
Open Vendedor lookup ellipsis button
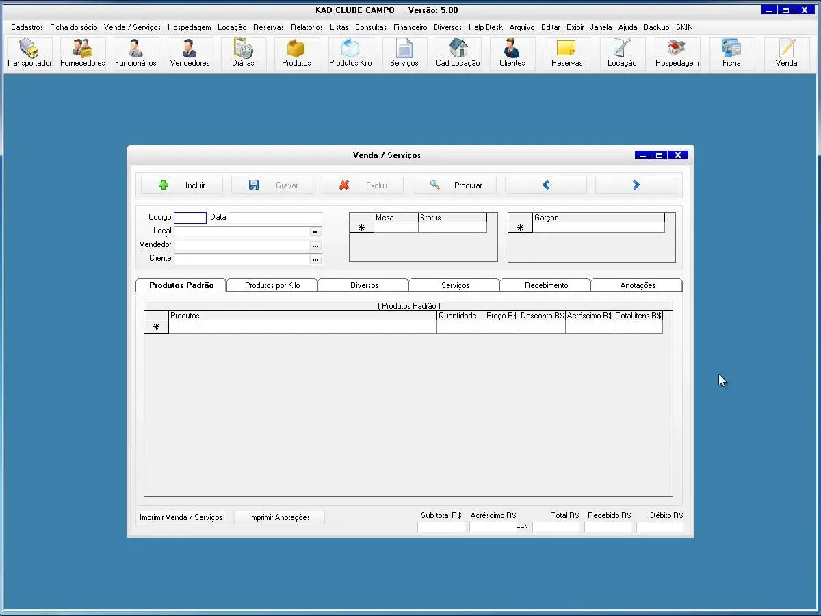[x=315, y=245]
